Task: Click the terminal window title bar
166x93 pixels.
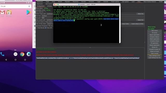Action: pyautogui.click(x=87, y=5)
